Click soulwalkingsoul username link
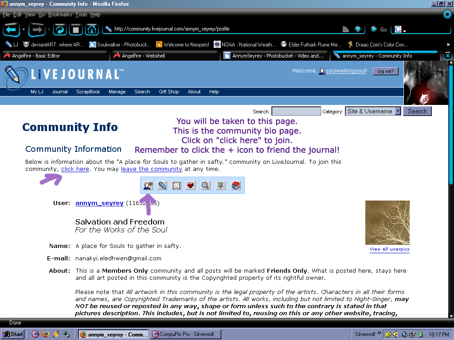The height and width of the screenshot is (340, 454). [x=346, y=71]
